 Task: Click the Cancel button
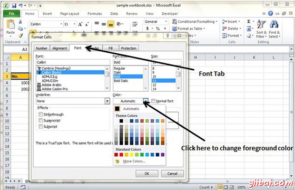tap(172, 174)
